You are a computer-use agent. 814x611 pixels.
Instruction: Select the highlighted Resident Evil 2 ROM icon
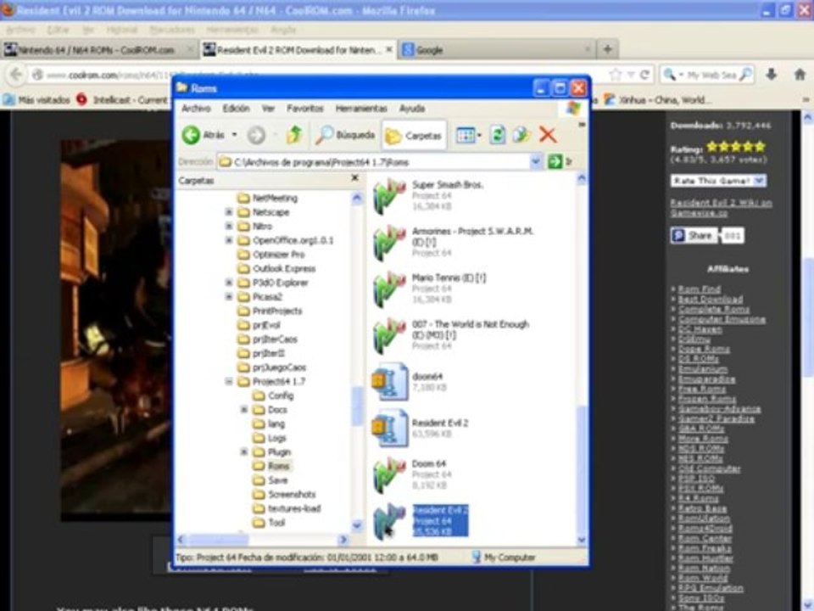point(389,522)
